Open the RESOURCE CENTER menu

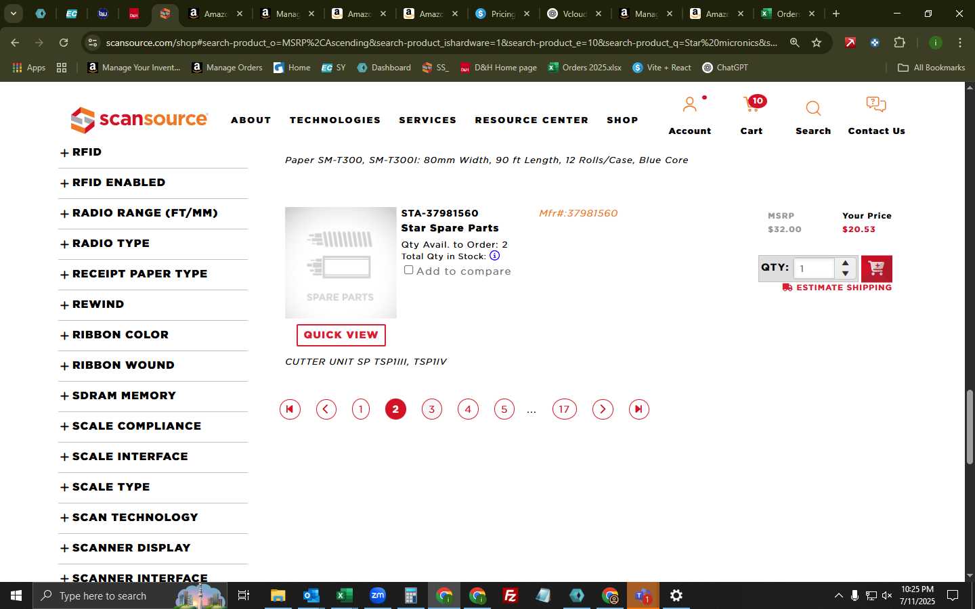(x=532, y=120)
